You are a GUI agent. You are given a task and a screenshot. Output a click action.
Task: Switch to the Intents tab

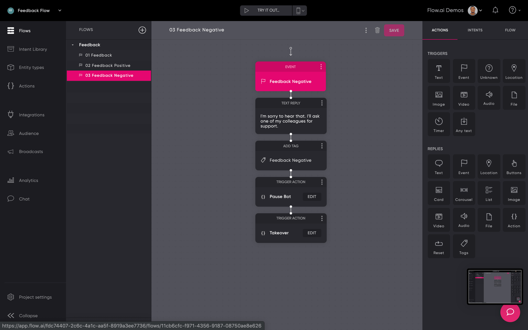pyautogui.click(x=475, y=30)
